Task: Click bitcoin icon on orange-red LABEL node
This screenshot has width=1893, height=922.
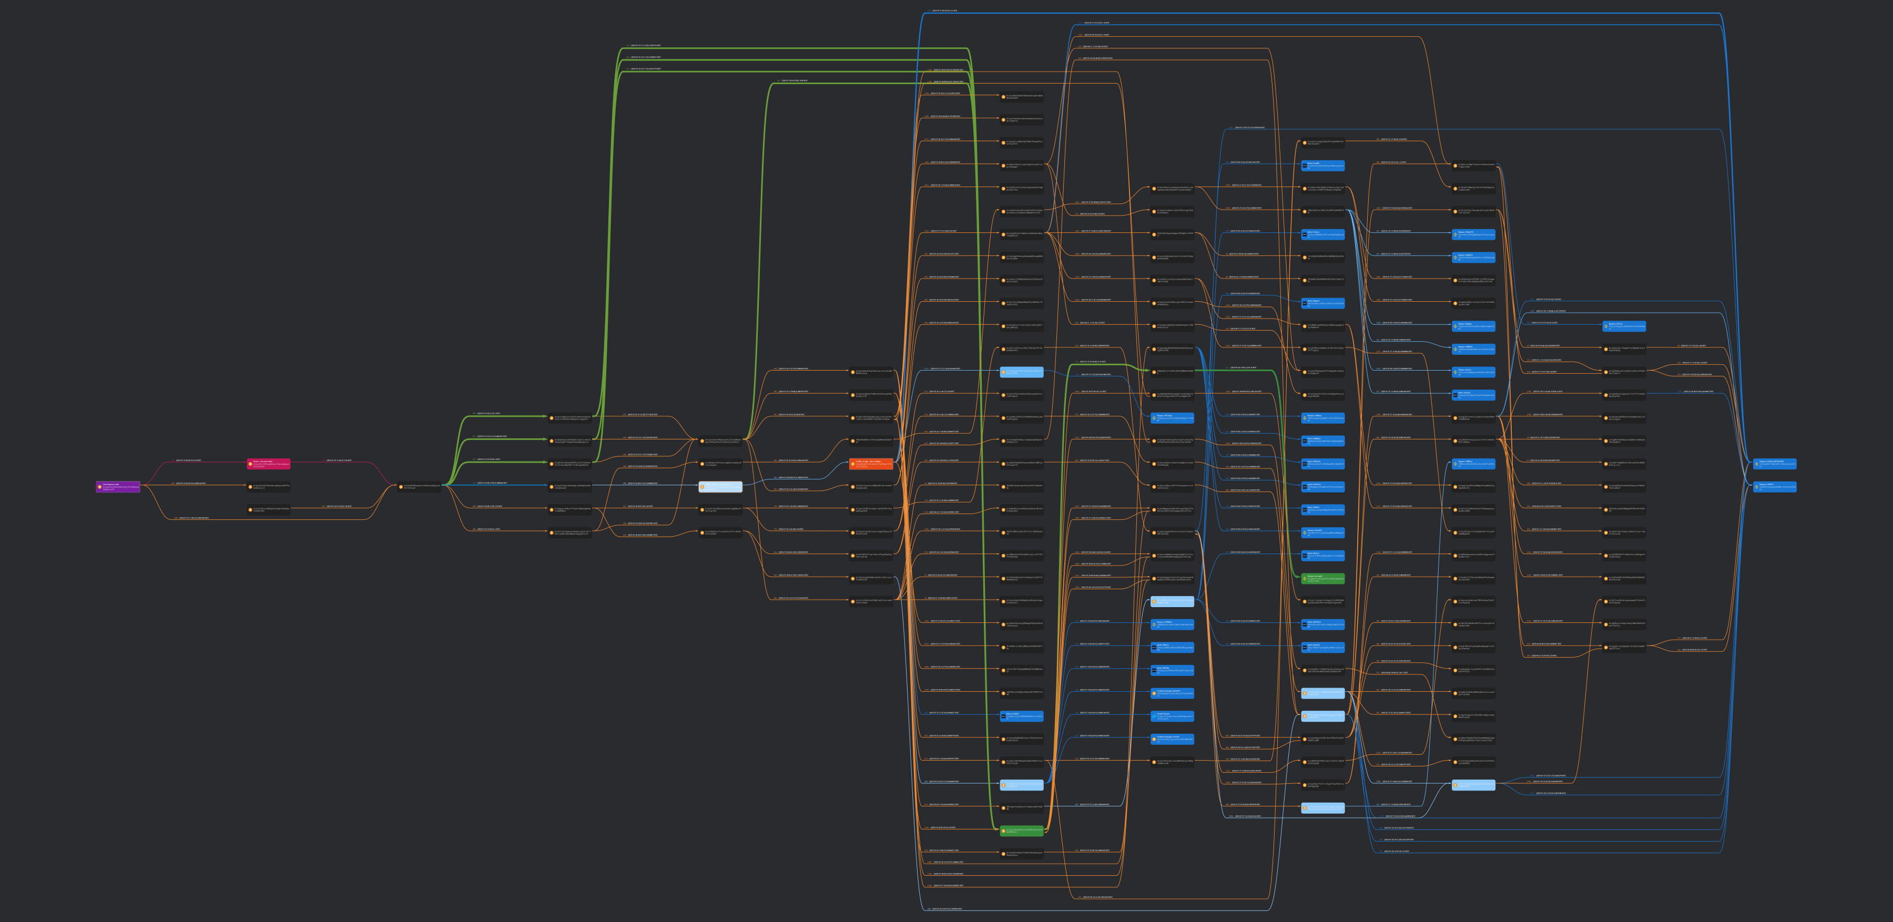Action: 852,464
